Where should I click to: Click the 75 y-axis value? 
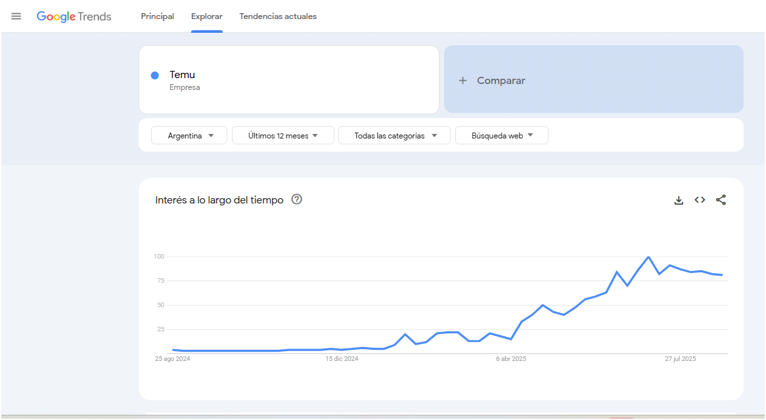[161, 281]
